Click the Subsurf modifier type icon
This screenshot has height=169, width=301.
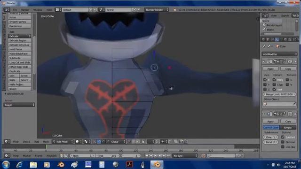269,114
